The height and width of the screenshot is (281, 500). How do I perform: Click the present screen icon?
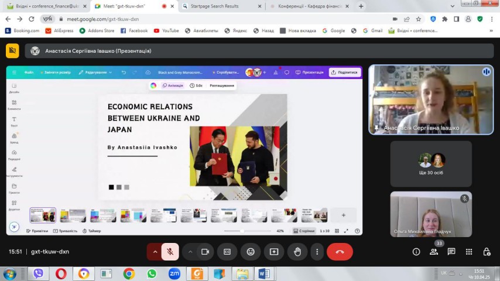[274, 252]
